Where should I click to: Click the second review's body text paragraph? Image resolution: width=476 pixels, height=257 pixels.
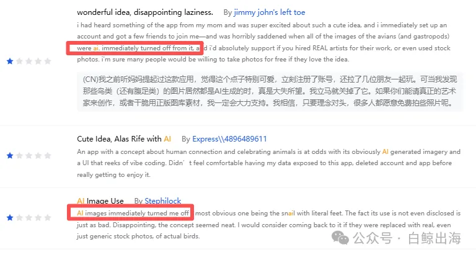(x=268, y=163)
